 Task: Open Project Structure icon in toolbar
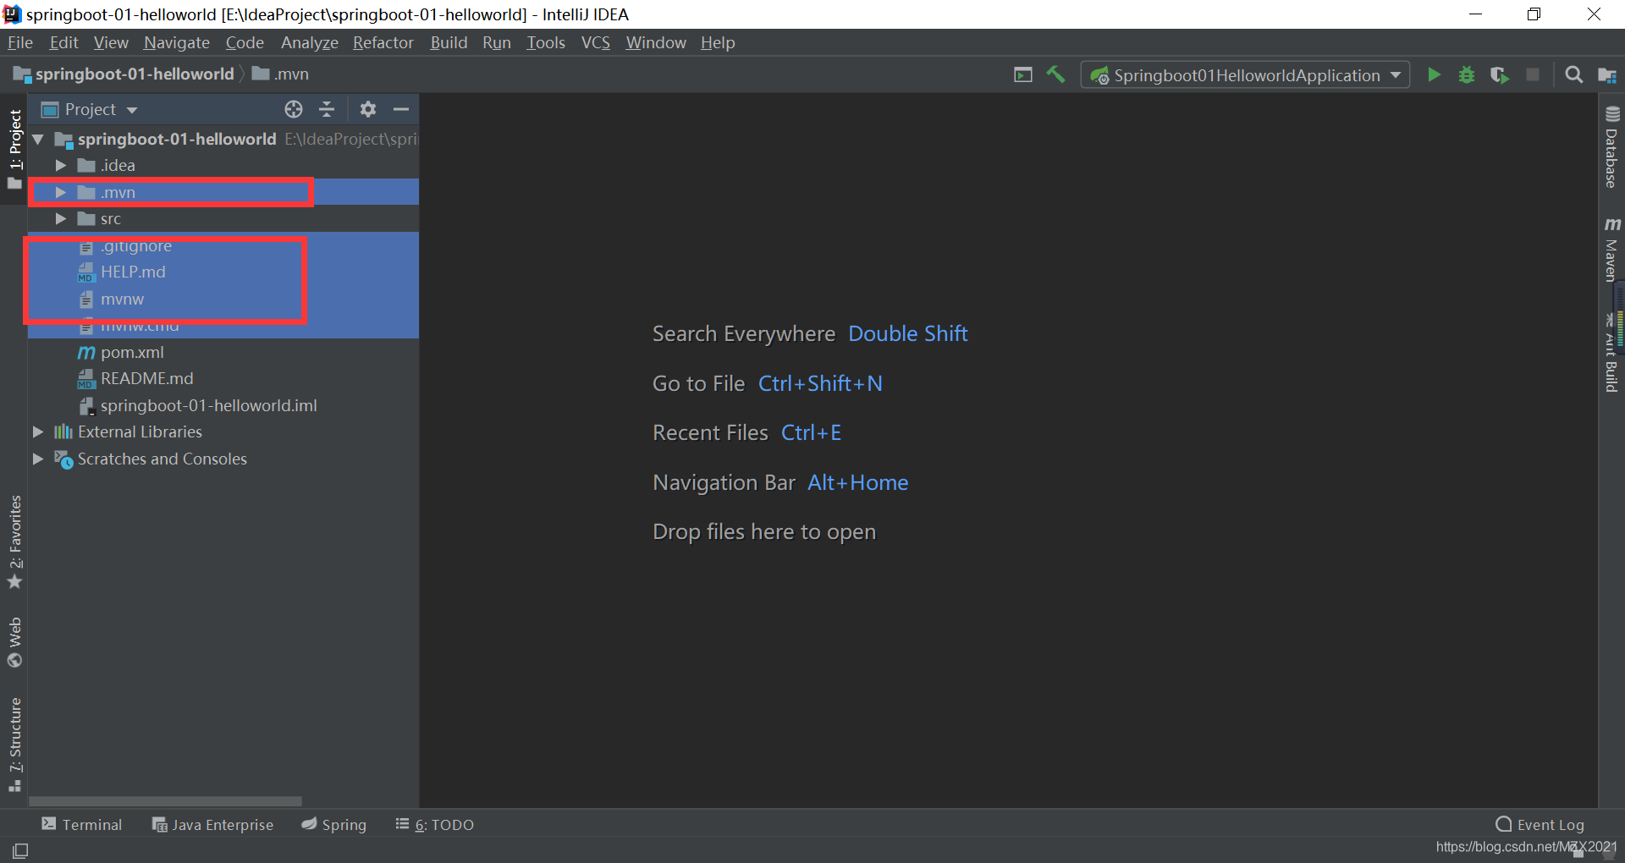pos(1607,74)
